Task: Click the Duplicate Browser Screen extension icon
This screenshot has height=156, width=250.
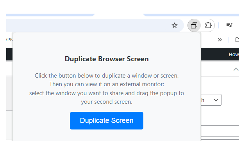Action: point(194,25)
